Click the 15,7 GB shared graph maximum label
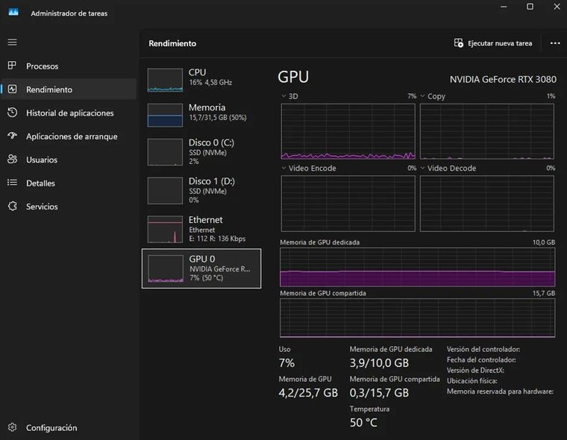Screen dimensions: 567x440 click(x=544, y=293)
